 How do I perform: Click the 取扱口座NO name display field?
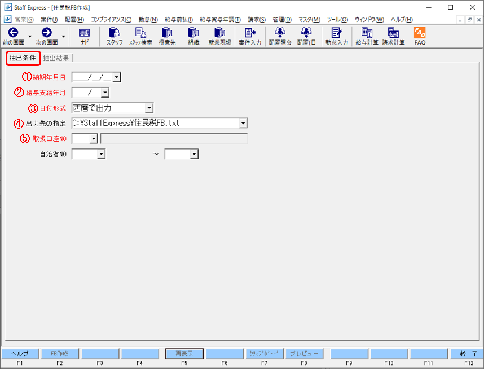click(x=174, y=139)
